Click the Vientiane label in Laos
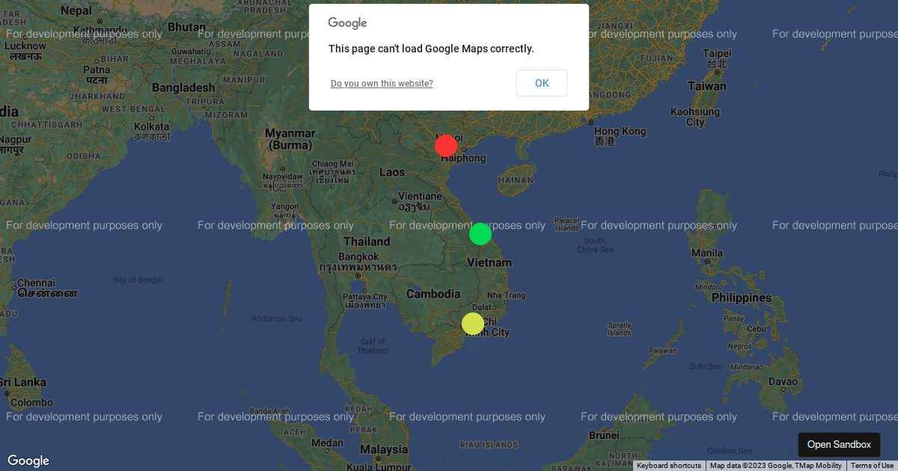Viewport: 898px width, 471px height. coord(419,196)
